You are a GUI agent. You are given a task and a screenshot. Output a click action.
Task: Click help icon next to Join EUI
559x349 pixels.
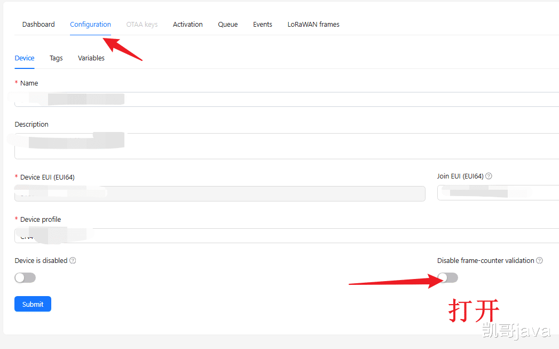pos(489,176)
